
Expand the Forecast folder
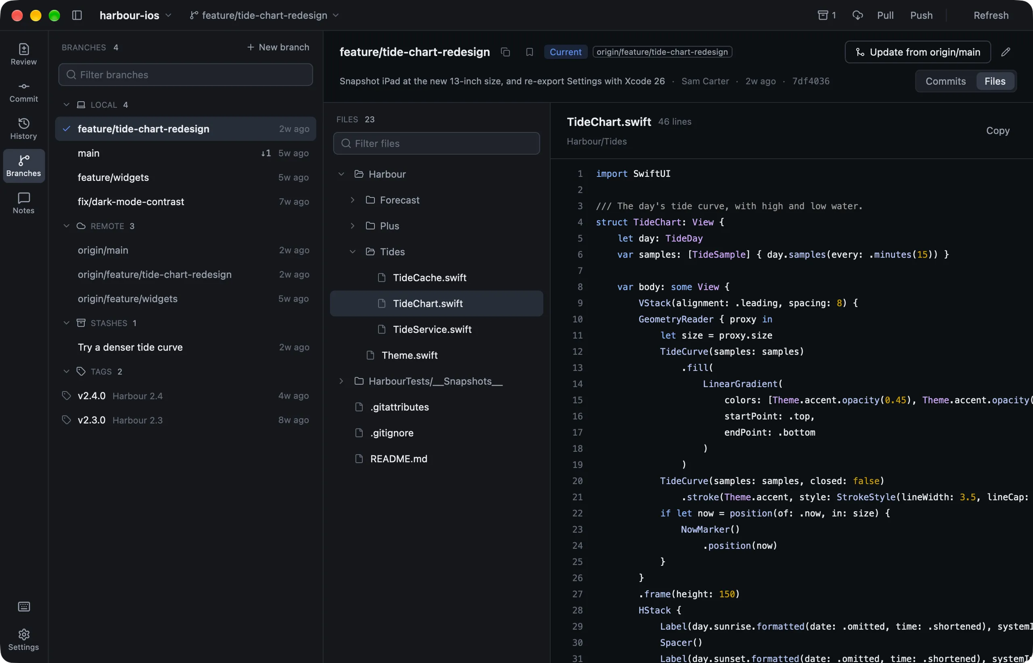tap(352, 200)
